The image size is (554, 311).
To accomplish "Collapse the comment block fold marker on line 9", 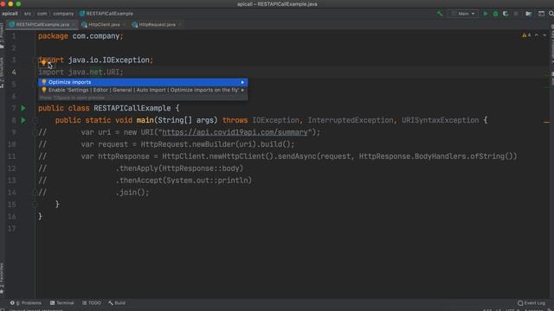I will coord(35,132).
